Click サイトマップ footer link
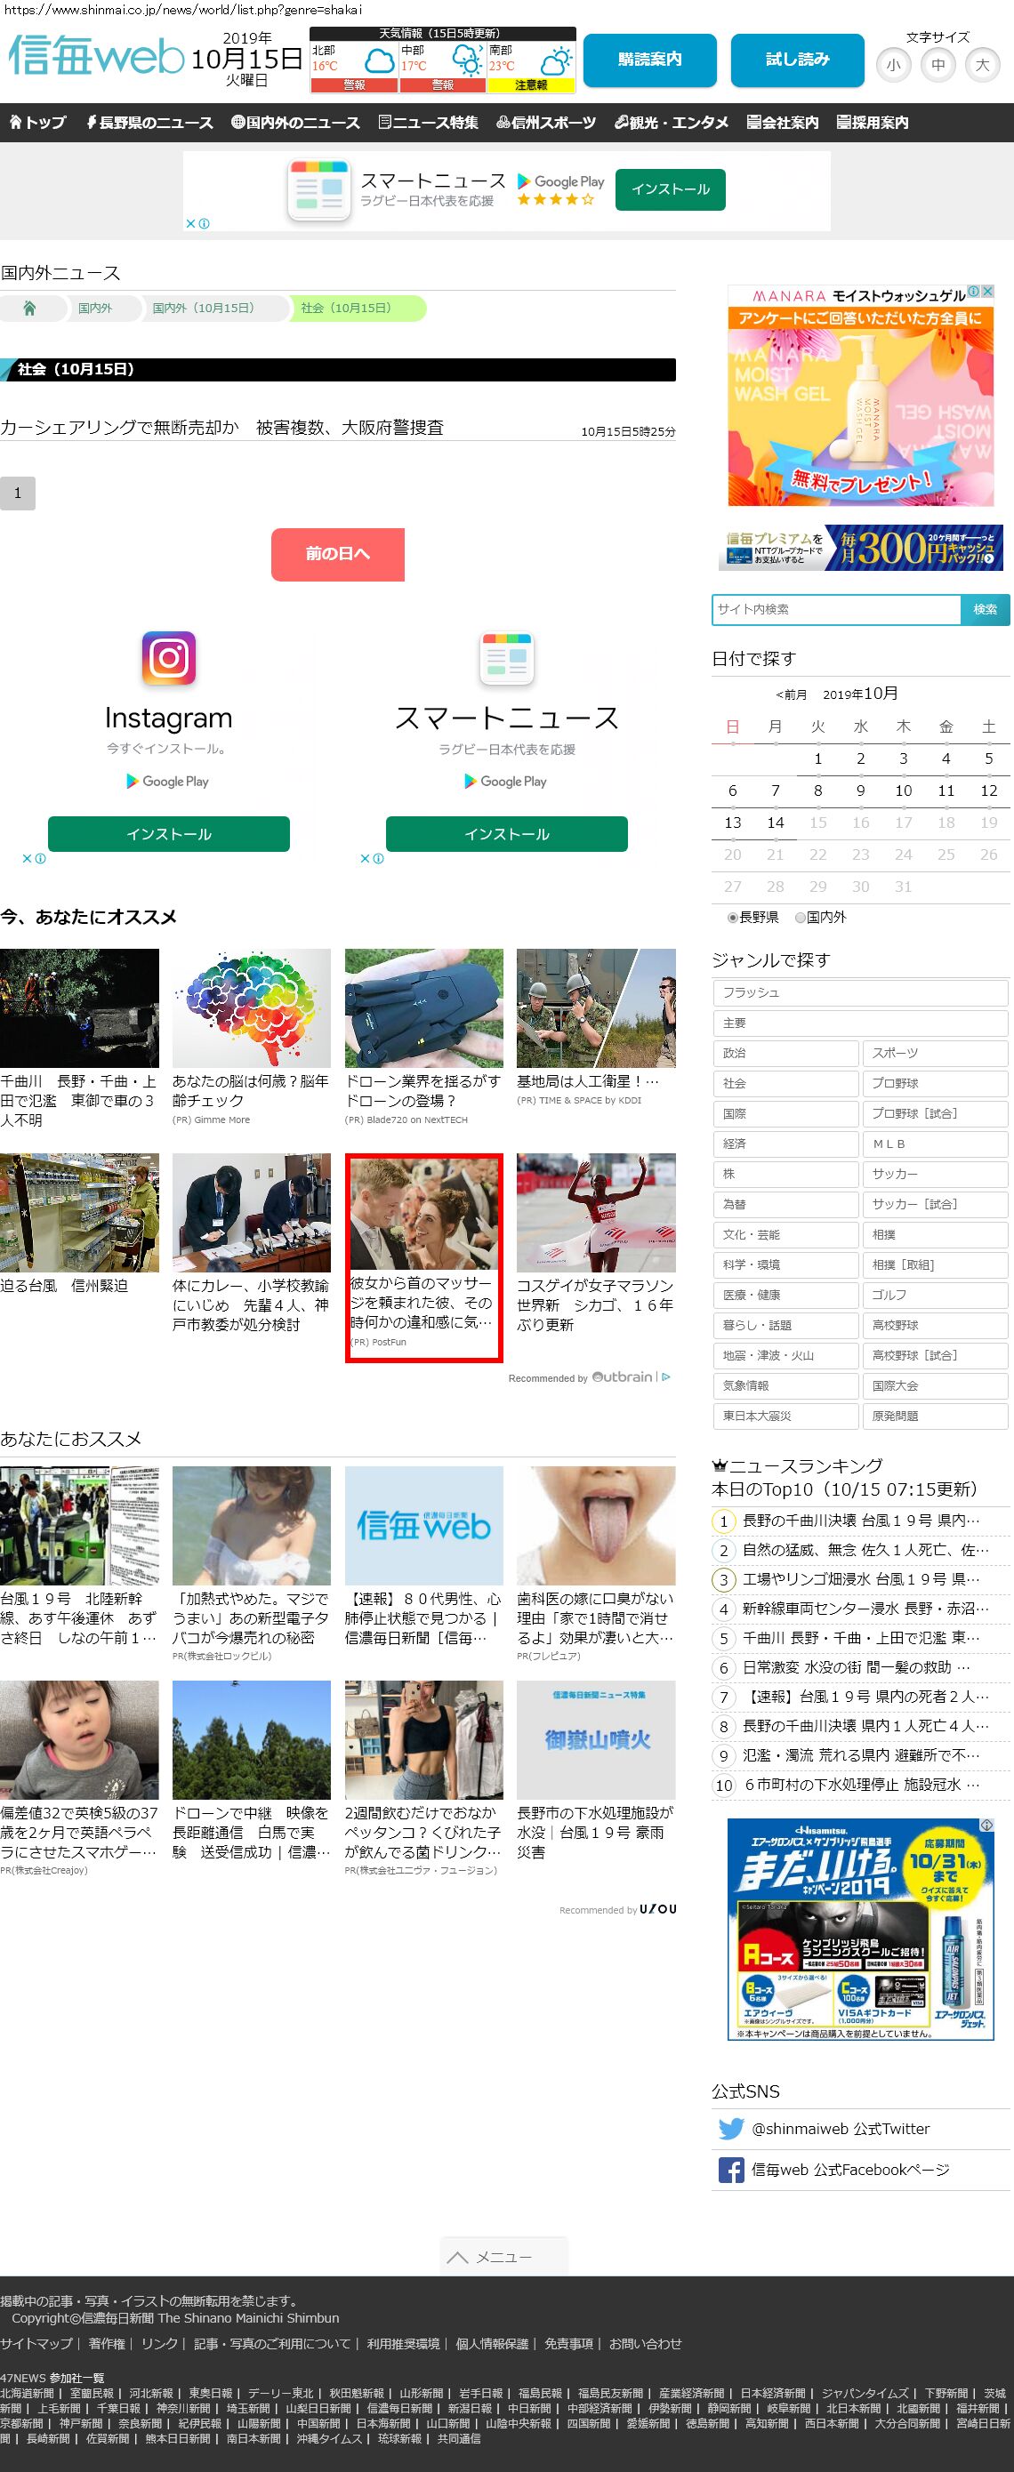 click(x=36, y=2343)
